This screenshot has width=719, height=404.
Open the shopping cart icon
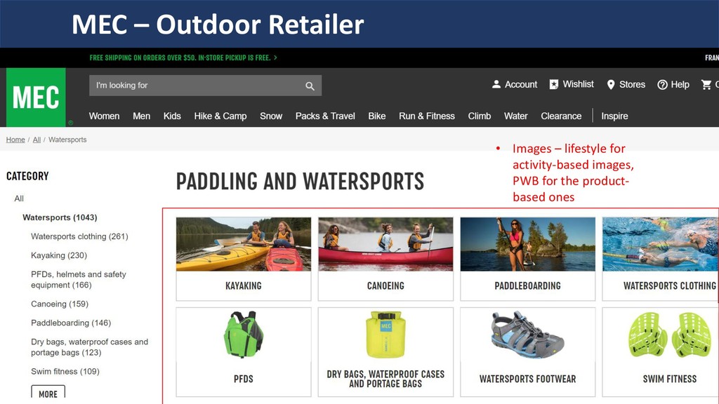[x=706, y=84]
